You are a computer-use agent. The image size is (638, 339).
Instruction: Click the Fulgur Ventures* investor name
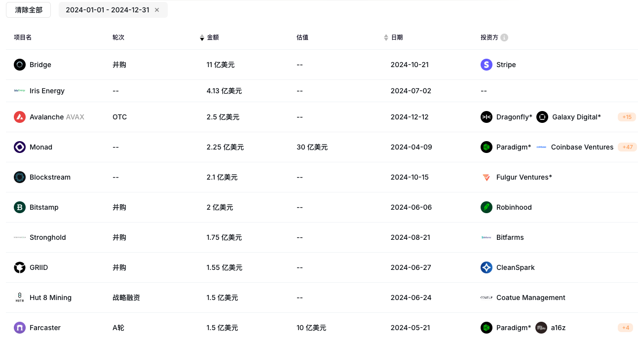(x=524, y=177)
